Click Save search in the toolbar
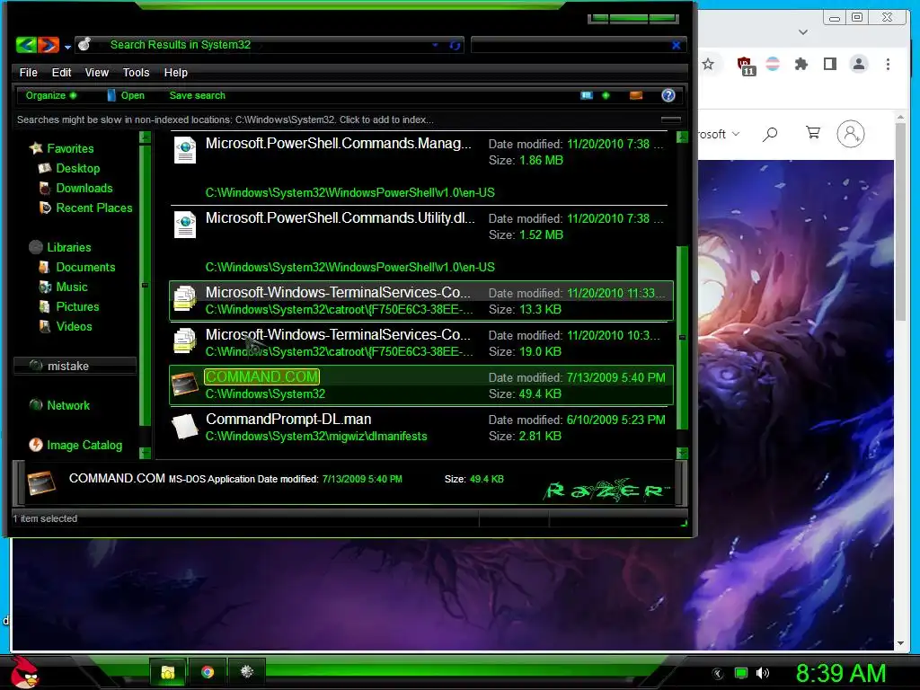The height and width of the screenshot is (690, 920). (x=197, y=95)
